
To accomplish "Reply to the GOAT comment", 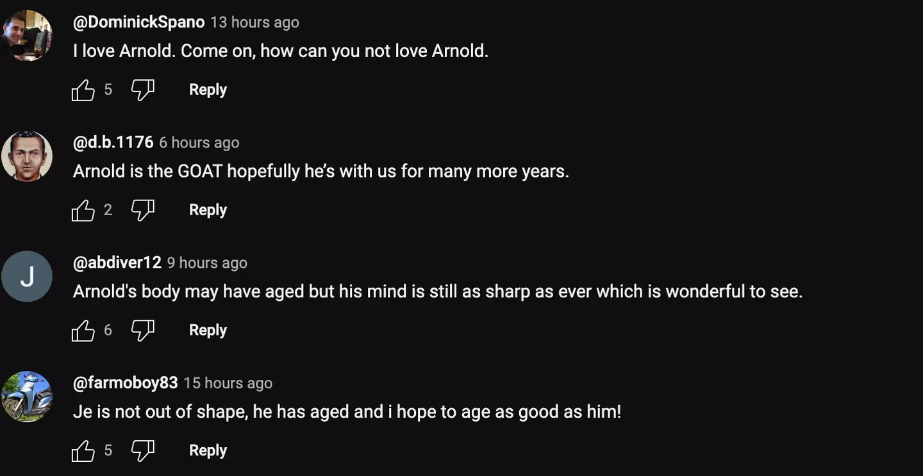I will point(208,210).
